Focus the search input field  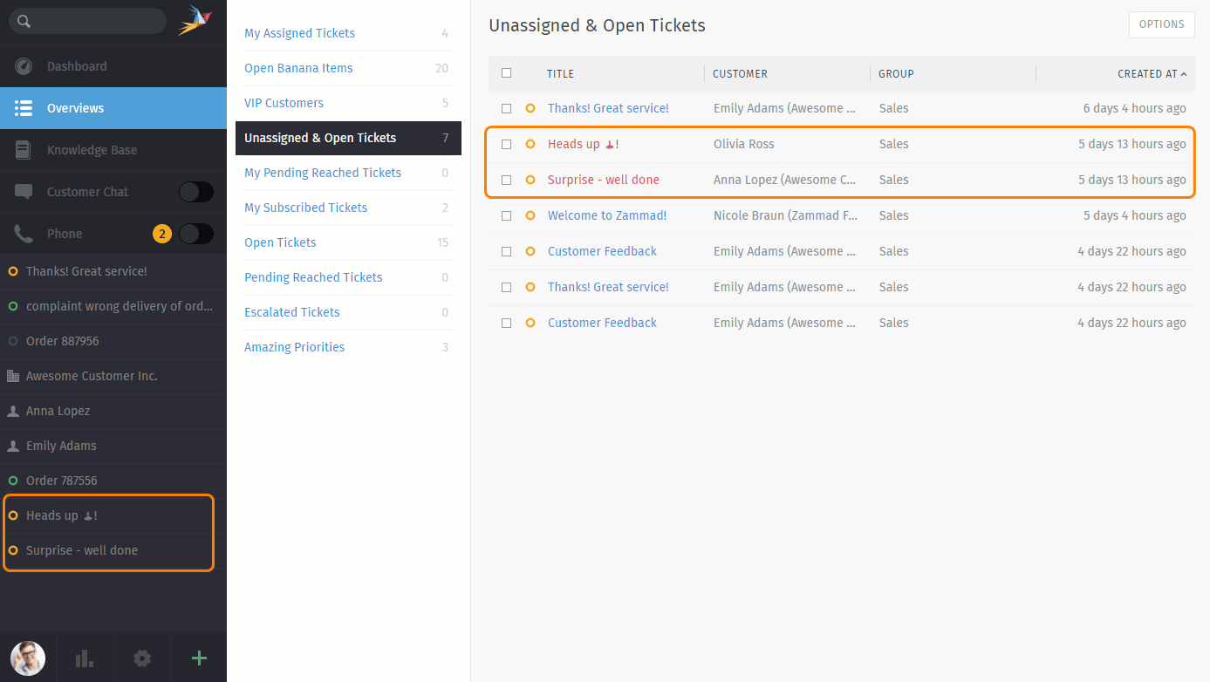(x=96, y=21)
